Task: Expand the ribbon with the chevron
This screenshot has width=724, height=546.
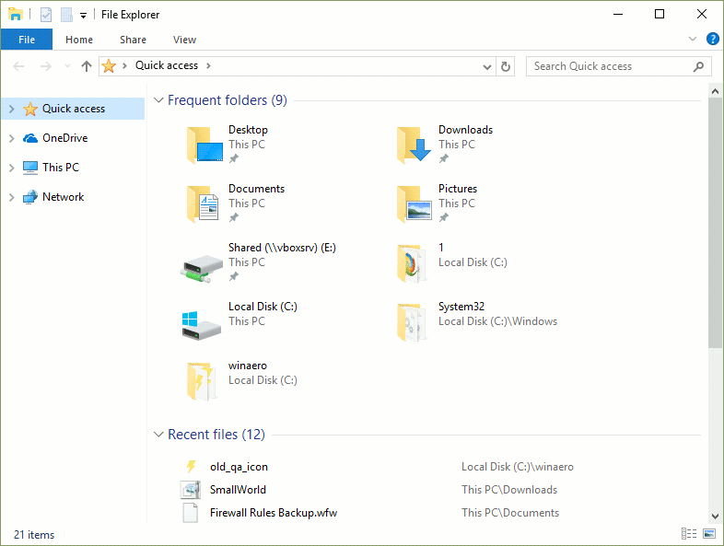Action: point(692,39)
